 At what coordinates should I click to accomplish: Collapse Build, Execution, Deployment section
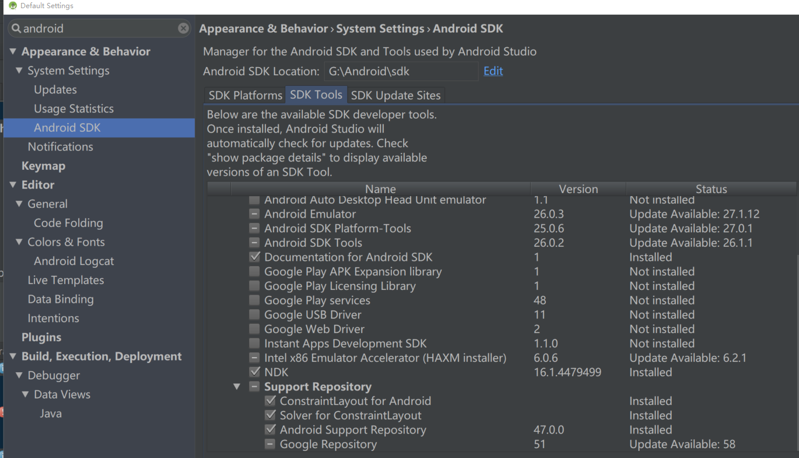[x=13, y=356]
